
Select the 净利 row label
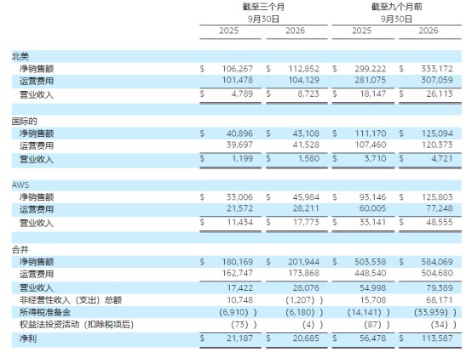pyautogui.click(x=28, y=338)
